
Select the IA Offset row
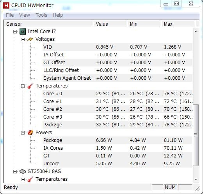coord(118,55)
